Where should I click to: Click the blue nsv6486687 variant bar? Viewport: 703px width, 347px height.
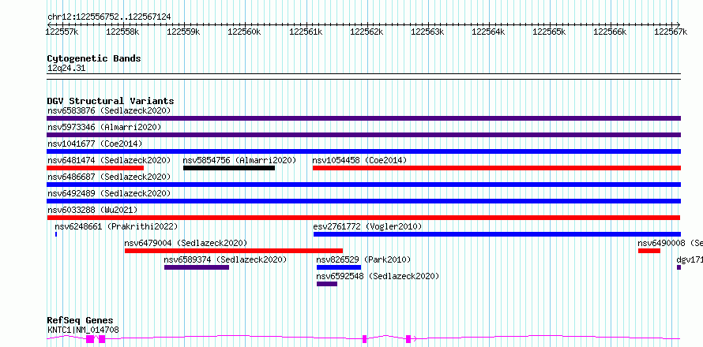(363, 185)
